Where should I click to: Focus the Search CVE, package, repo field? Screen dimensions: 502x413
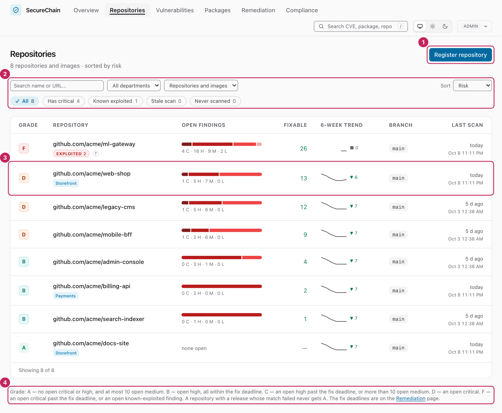(x=361, y=26)
